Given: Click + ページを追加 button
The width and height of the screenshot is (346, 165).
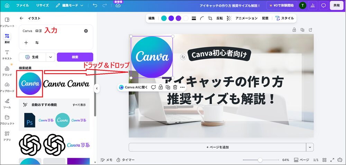Looking at the screenshot, I should point(217,147).
